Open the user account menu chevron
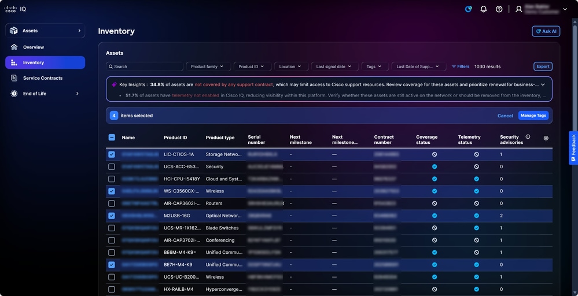The width and height of the screenshot is (578, 296). (x=565, y=9)
